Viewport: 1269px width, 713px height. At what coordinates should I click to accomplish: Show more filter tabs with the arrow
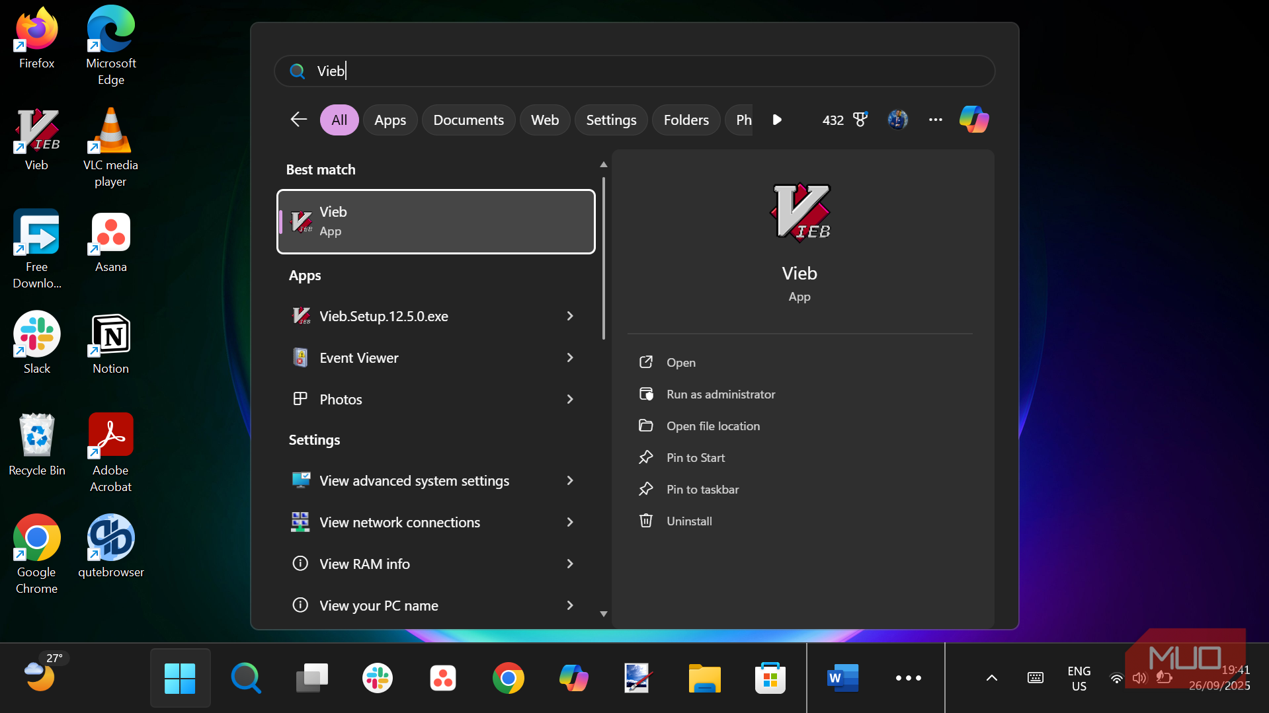pos(777,120)
